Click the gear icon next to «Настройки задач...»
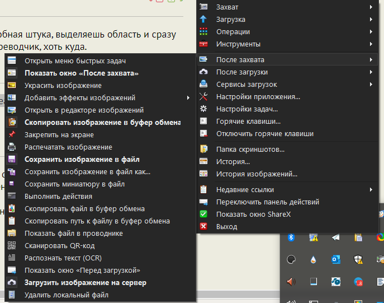Viewport: 384px width, 303px height. (204, 109)
